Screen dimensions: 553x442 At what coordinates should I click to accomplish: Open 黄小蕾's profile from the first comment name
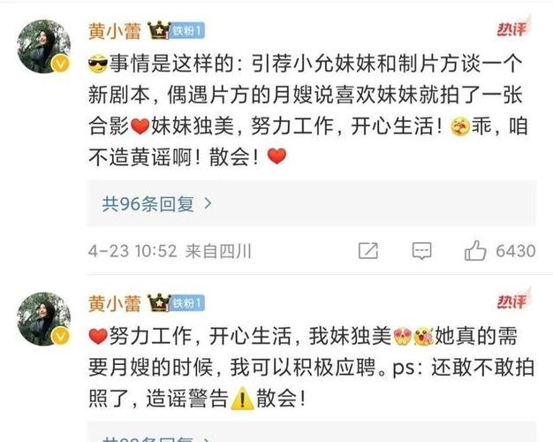click(115, 31)
